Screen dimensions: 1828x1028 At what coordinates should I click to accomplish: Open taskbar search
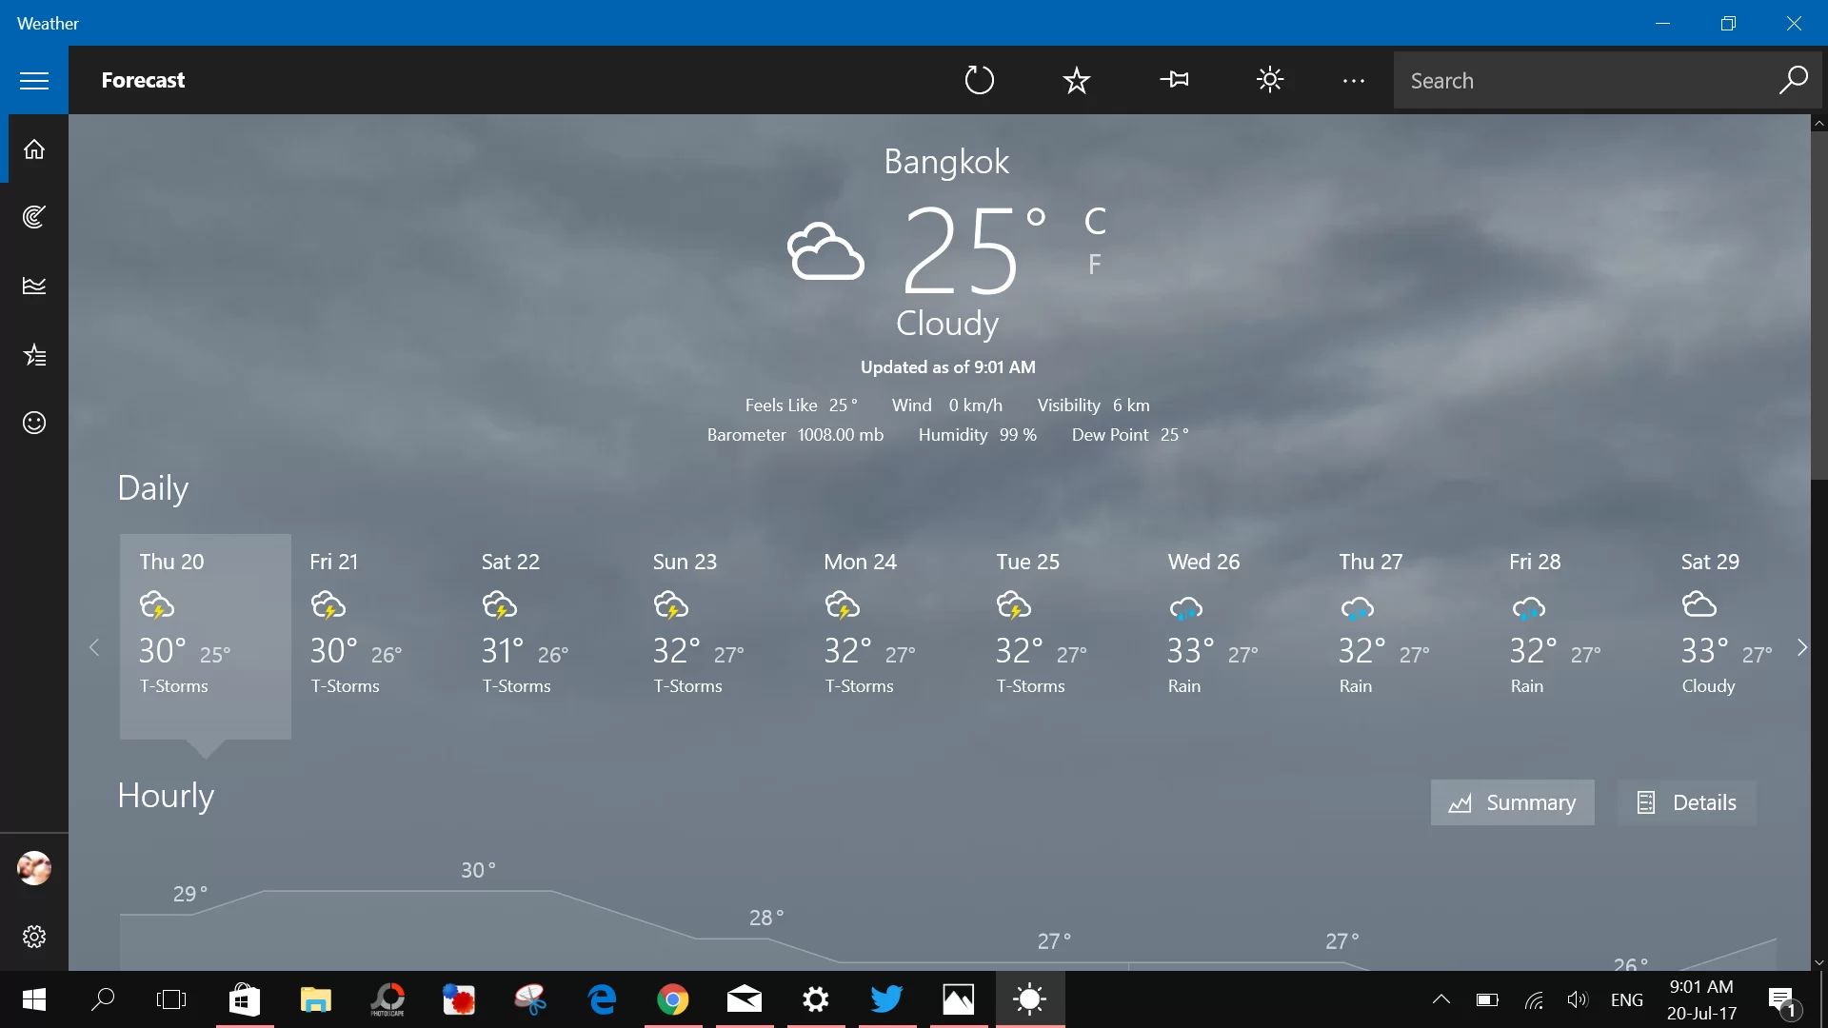103,999
